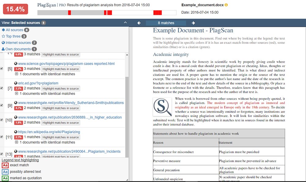
Task: Expand identical matches under Wikipedia source
Action: pos(17,142)
